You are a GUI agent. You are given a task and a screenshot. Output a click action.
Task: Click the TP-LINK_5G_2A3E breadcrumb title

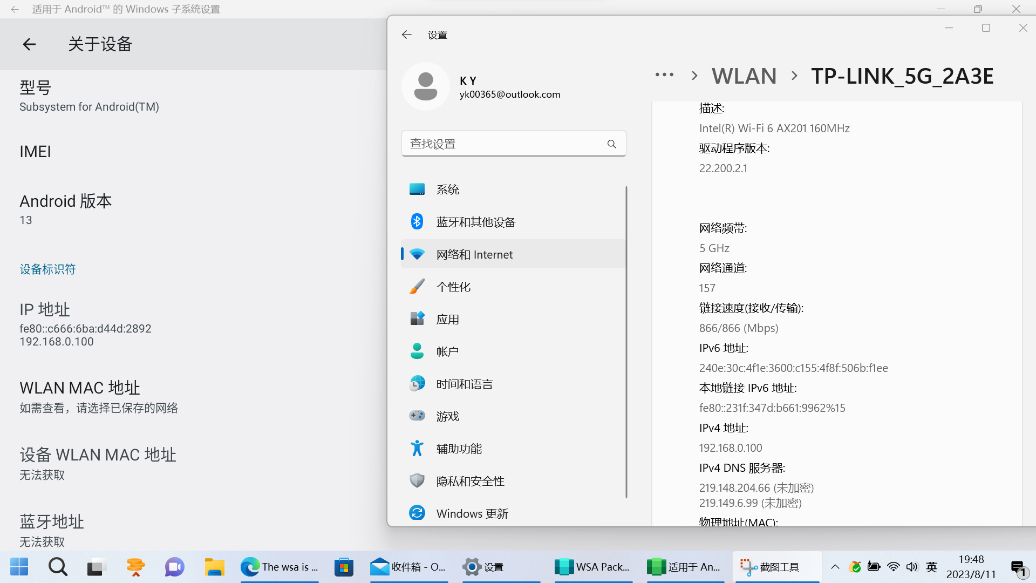[902, 76]
